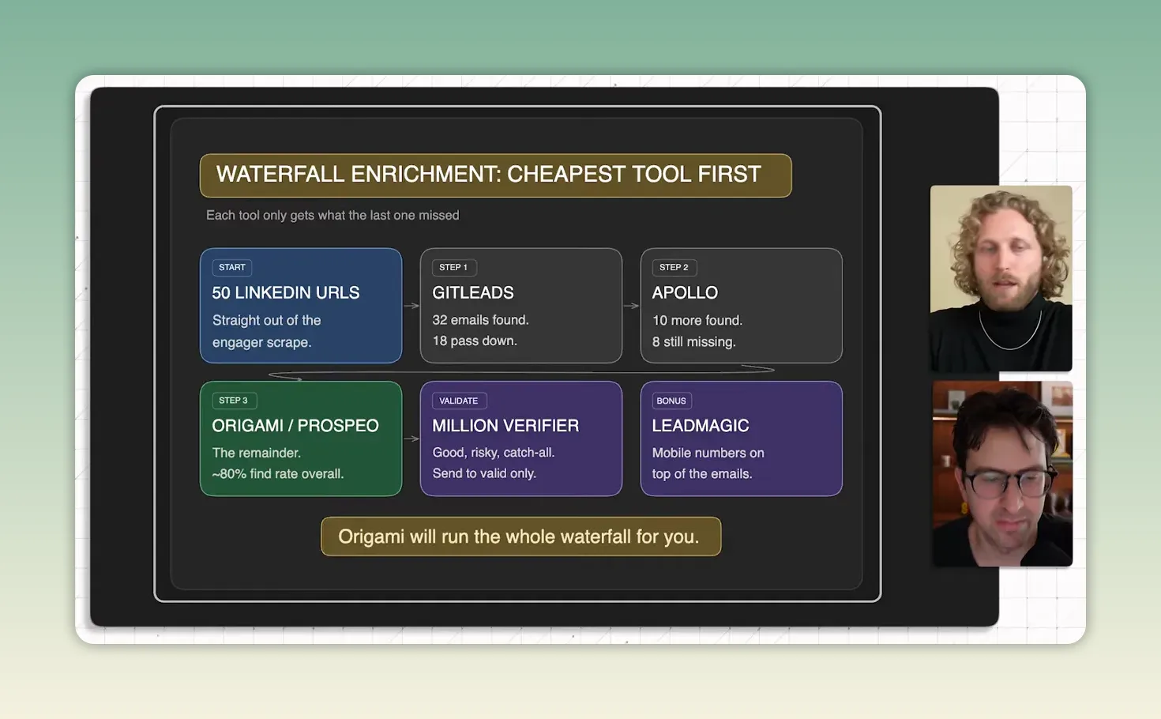Click the line "18 pass down."
This screenshot has width=1161, height=719.
[x=475, y=341]
